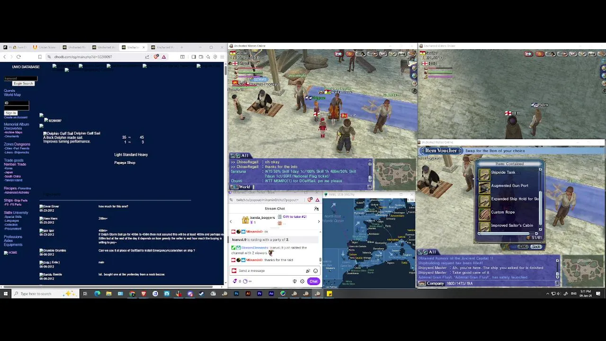
Task: Click OK in the Item Voucher dialog
Action: coord(522,247)
